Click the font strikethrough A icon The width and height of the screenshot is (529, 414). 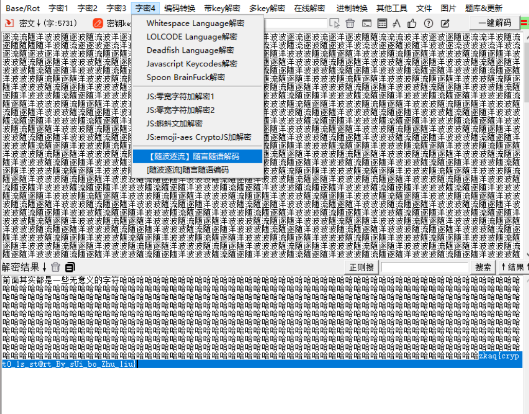397,23
